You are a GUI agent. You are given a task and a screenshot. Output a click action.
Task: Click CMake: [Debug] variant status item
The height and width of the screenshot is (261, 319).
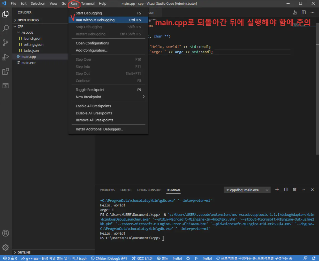109,258
